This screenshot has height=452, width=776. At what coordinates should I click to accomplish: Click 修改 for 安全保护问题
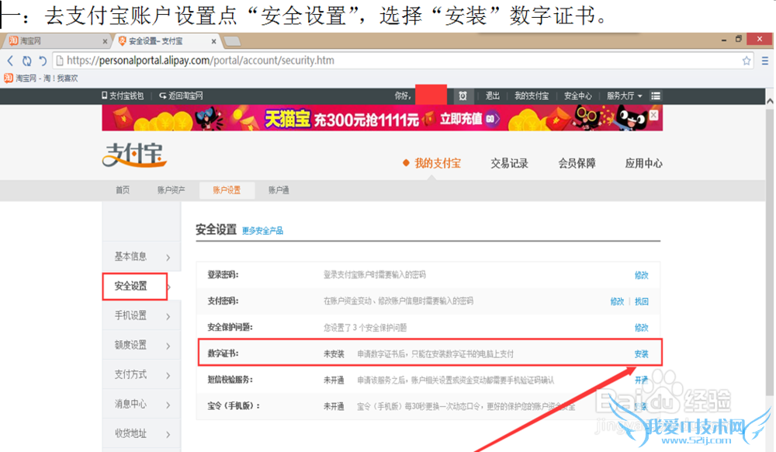[x=642, y=328]
